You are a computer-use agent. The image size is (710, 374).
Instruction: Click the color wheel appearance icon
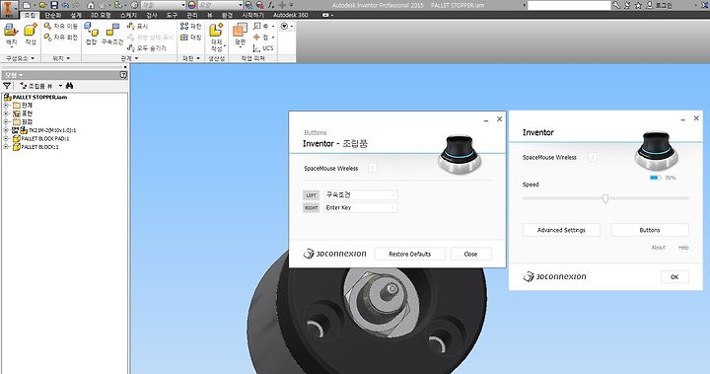[192, 5]
